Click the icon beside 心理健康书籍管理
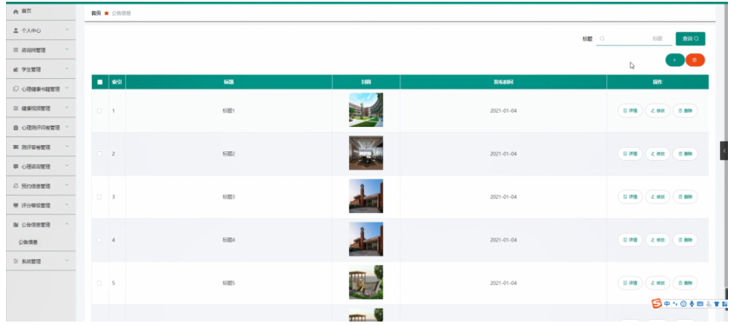Viewport: 741px width, 325px height. coord(16,89)
